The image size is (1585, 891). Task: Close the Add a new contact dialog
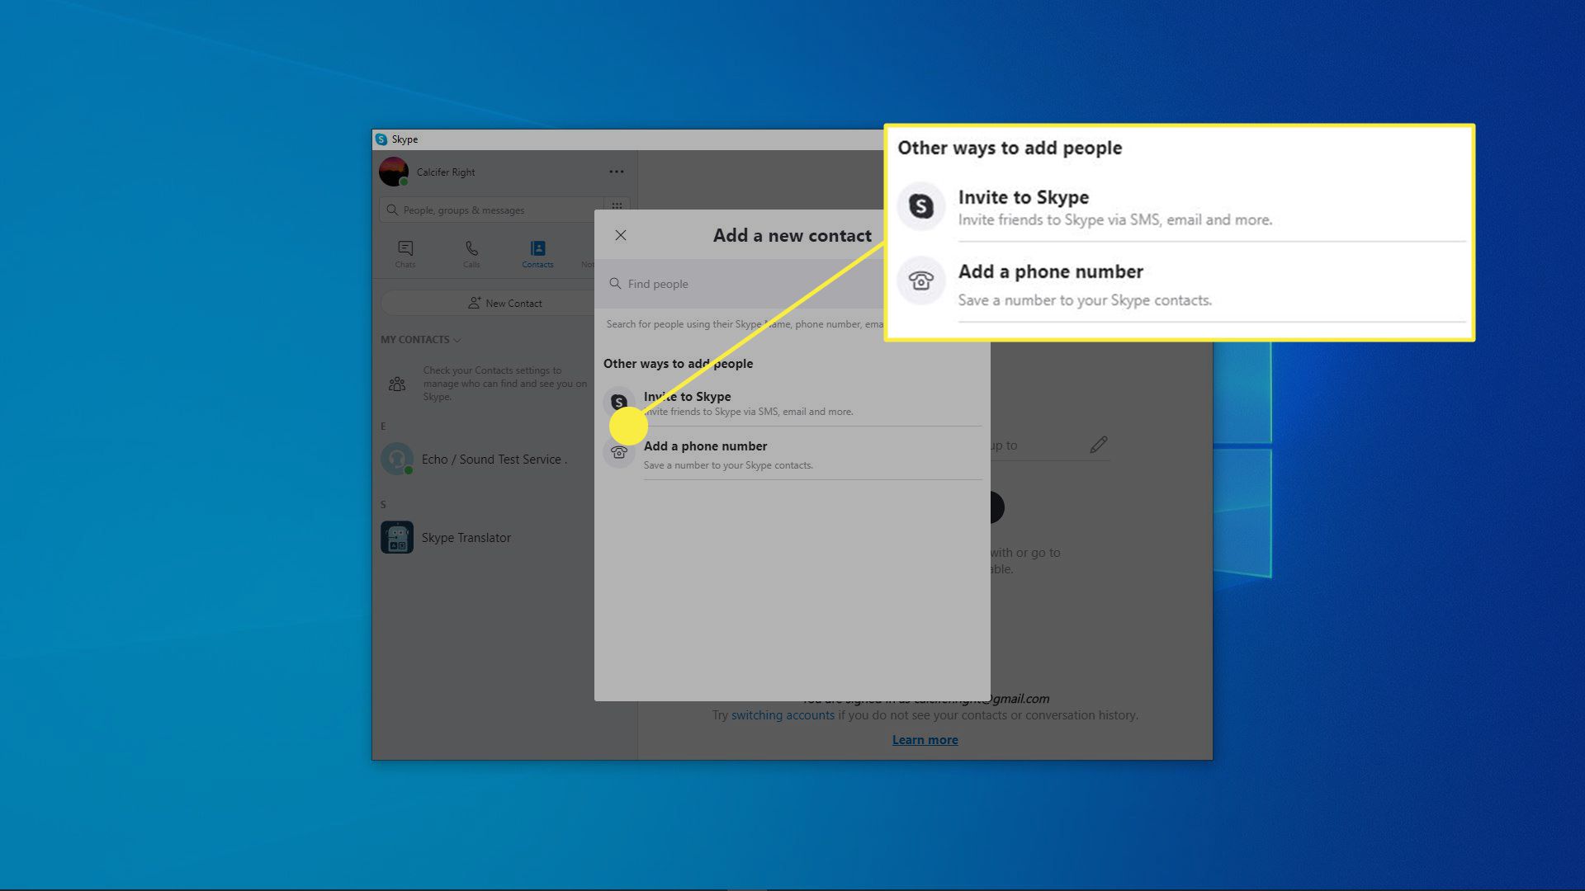[621, 235]
